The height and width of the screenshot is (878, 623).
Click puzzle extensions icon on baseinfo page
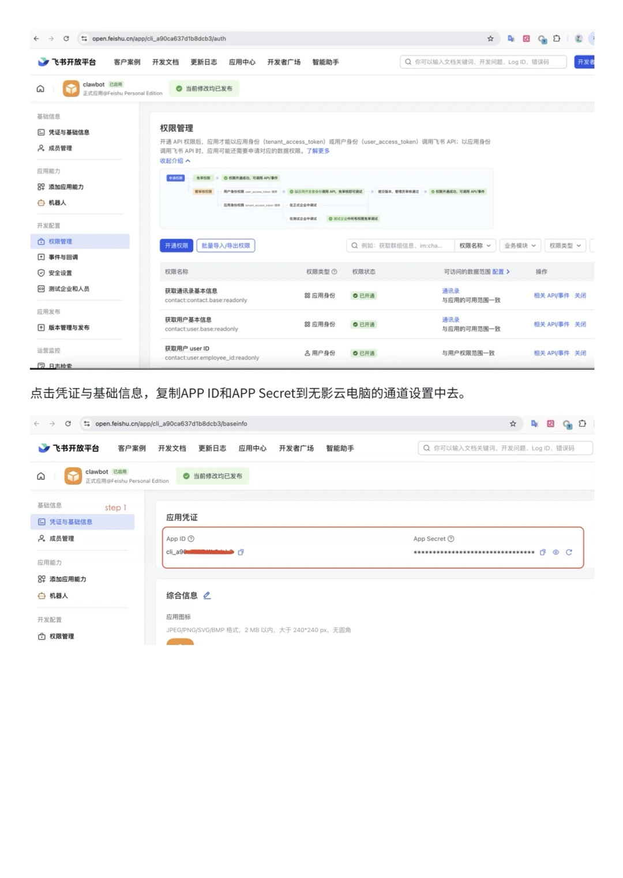[583, 423]
